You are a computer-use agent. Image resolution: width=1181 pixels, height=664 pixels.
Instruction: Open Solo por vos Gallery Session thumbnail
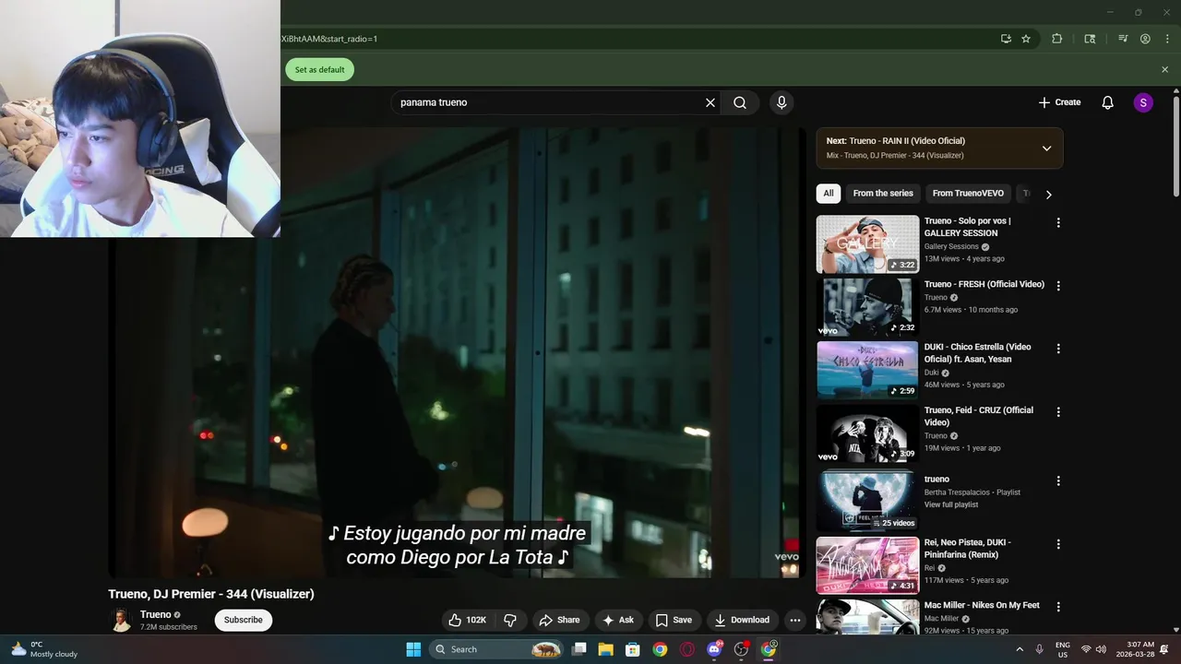coord(867,244)
